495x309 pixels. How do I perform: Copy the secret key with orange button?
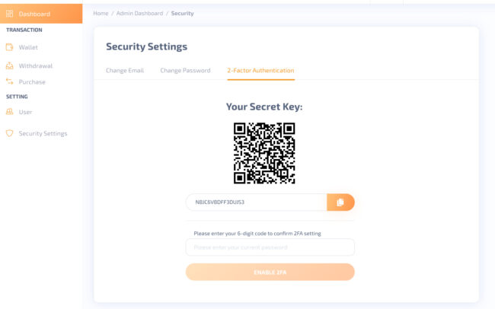click(340, 202)
